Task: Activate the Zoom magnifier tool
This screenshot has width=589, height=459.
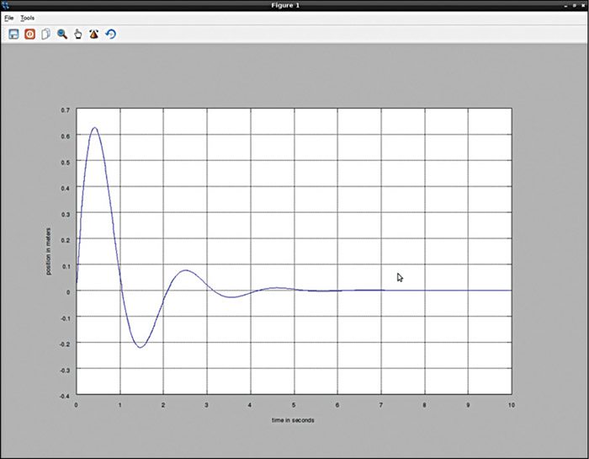Action: coord(61,35)
